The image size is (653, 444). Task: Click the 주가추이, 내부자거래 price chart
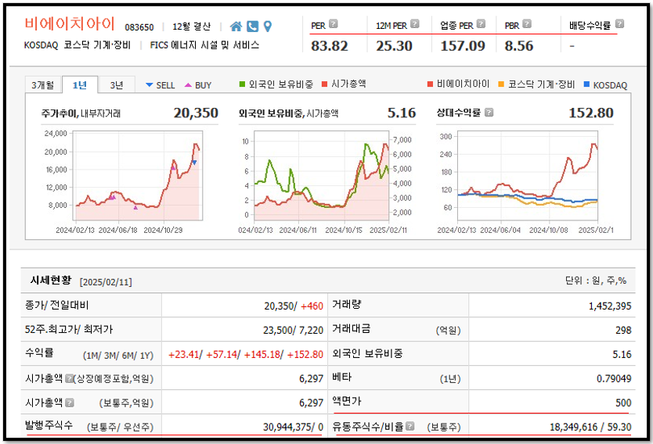(139, 175)
